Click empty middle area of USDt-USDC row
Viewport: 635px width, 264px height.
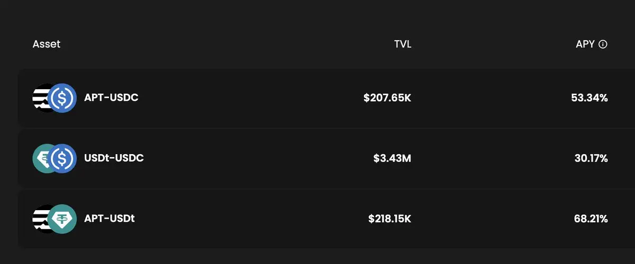click(x=254, y=158)
